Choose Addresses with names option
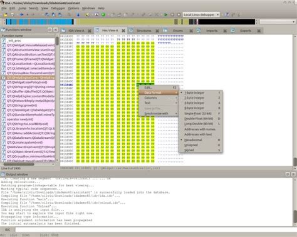The width and height of the screenshot is (297, 237). point(201,129)
